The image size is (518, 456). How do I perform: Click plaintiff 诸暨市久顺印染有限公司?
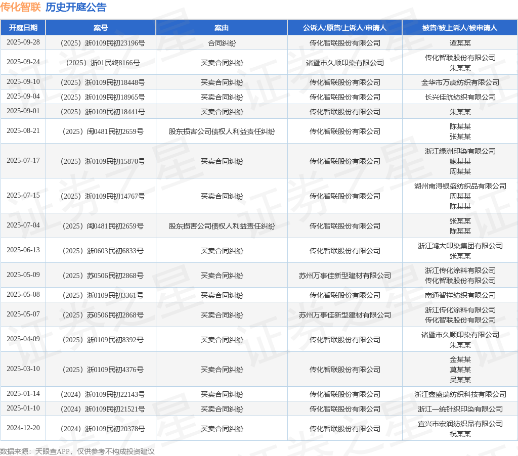(x=344, y=63)
